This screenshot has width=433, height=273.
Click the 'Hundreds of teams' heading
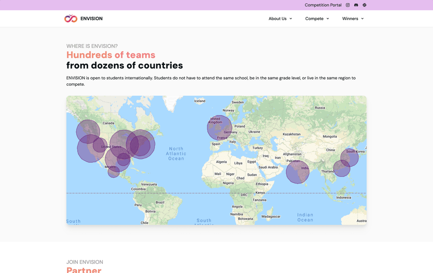(x=111, y=55)
